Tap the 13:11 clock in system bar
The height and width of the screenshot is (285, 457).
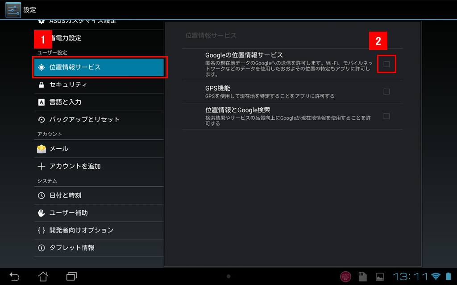[x=411, y=276]
